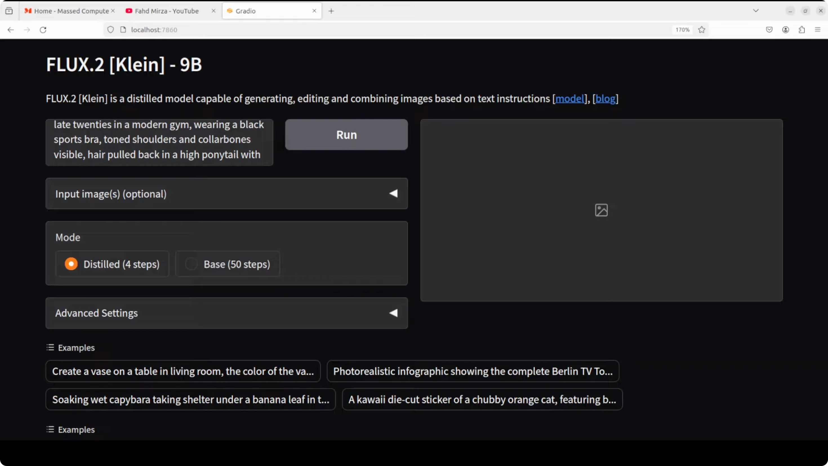The image size is (828, 466).
Task: Open new tab with plus icon
Action: click(x=331, y=11)
